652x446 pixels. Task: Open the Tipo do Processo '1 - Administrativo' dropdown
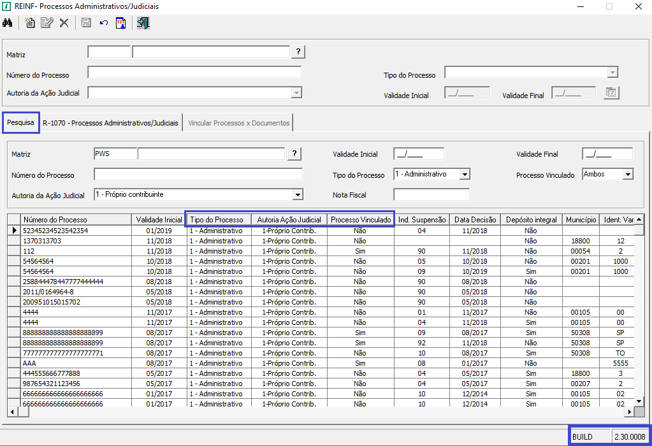(465, 174)
